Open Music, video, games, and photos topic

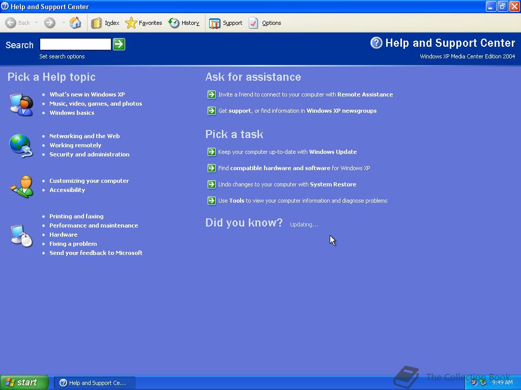[96, 104]
